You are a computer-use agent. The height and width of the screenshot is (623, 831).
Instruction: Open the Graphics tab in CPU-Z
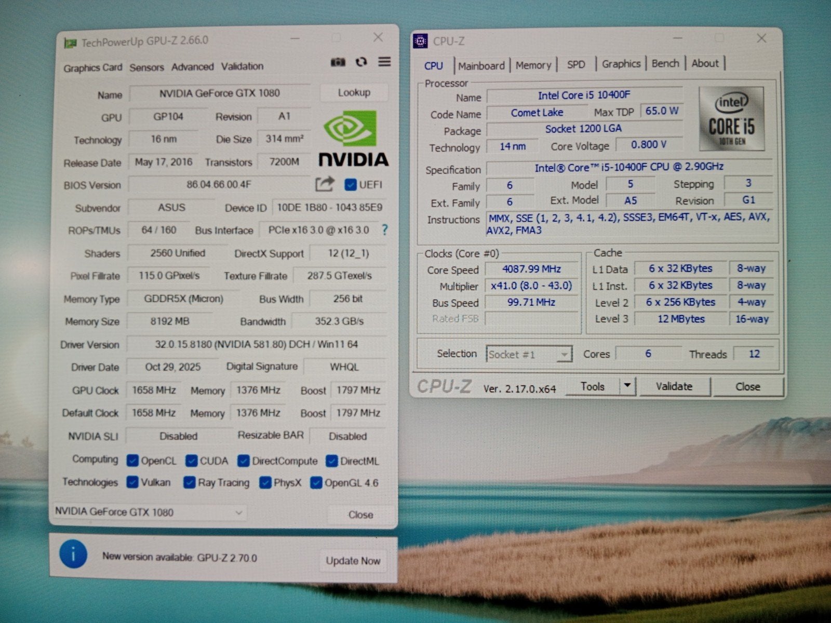click(621, 64)
